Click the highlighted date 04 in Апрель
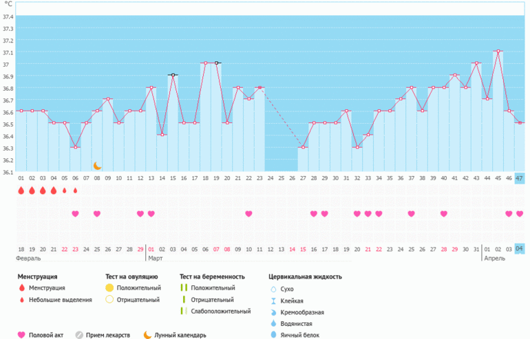530x339 pixels. 519,249
